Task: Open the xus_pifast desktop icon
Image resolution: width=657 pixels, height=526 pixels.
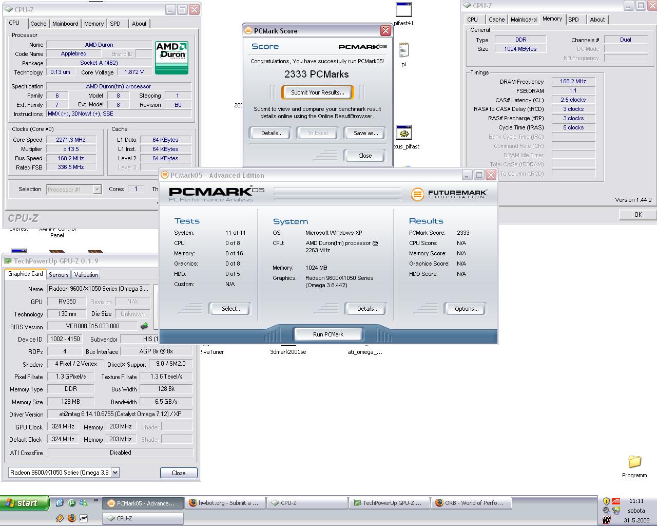Action: 404,138
